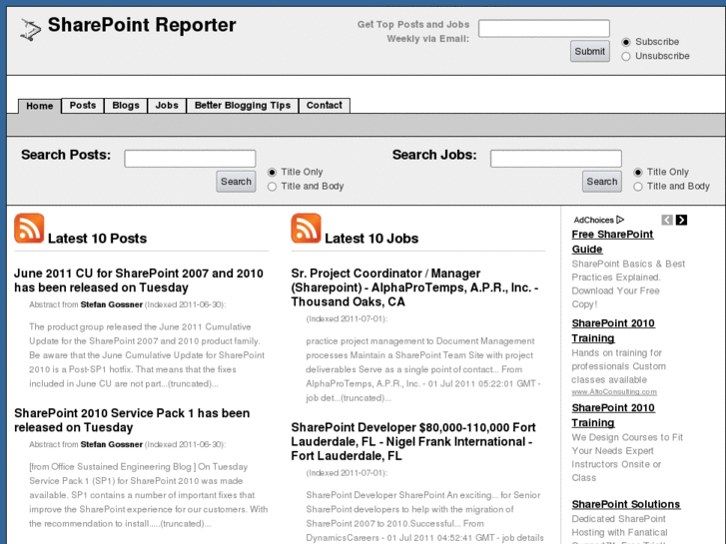Open the Free SharePoint Guide ad
The image size is (726, 544).
(x=612, y=242)
